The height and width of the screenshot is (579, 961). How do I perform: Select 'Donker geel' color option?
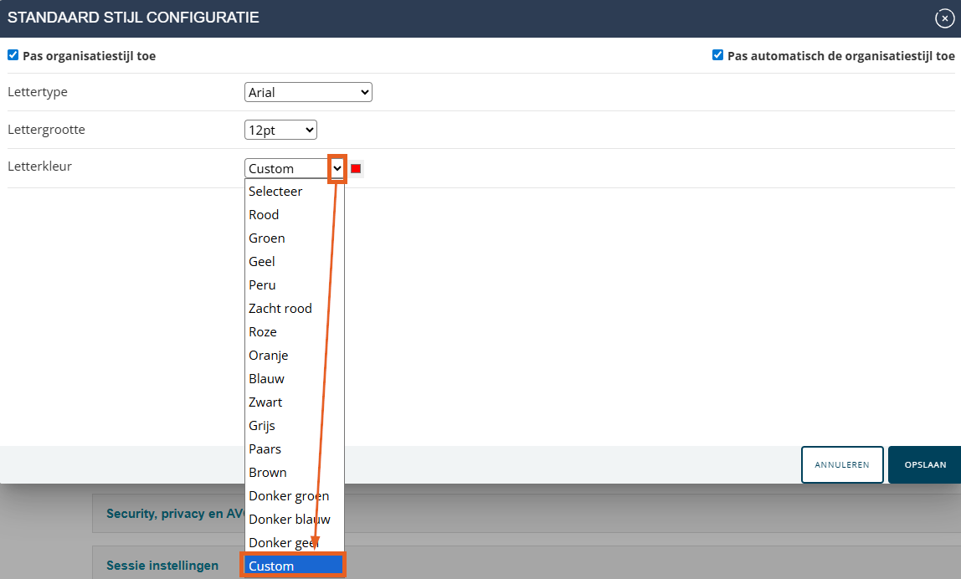[x=294, y=543]
